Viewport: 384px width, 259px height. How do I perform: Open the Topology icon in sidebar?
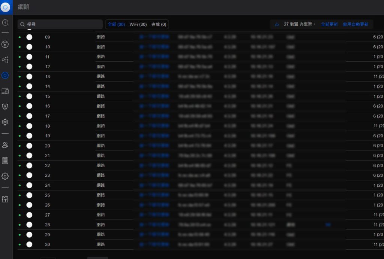[x=5, y=60]
